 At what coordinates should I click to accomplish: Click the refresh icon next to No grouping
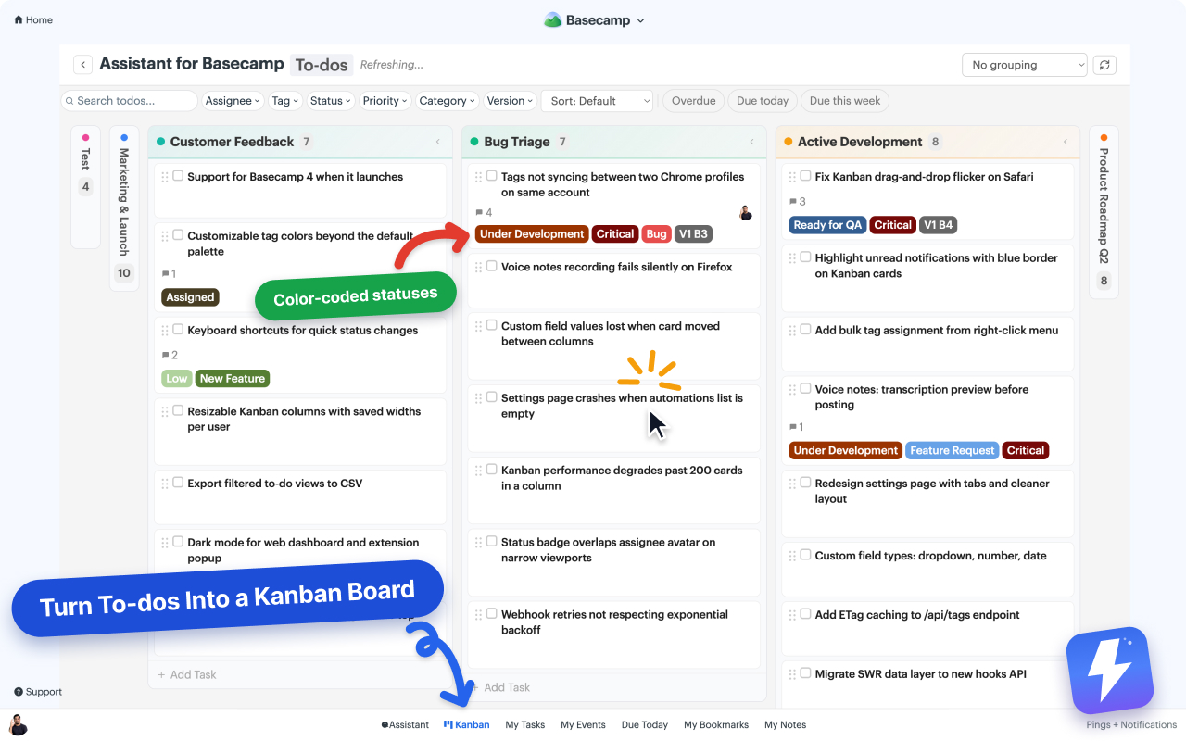[x=1104, y=65]
